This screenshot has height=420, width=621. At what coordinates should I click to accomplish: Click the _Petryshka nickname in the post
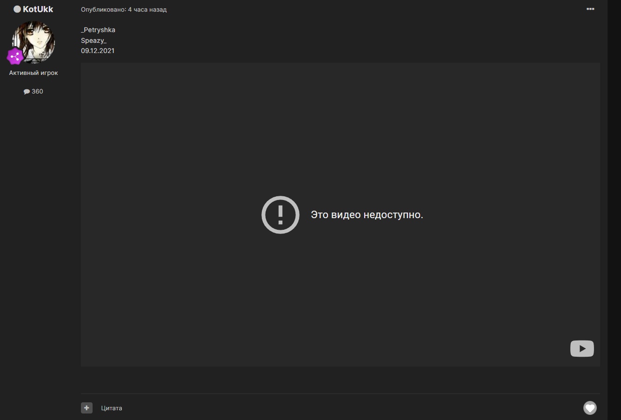point(98,30)
